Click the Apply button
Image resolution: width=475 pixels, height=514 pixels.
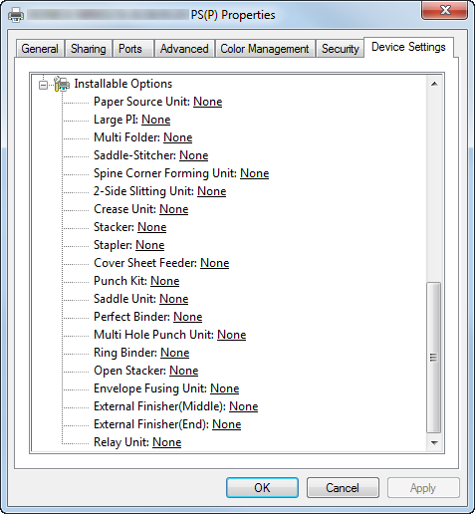[423, 488]
